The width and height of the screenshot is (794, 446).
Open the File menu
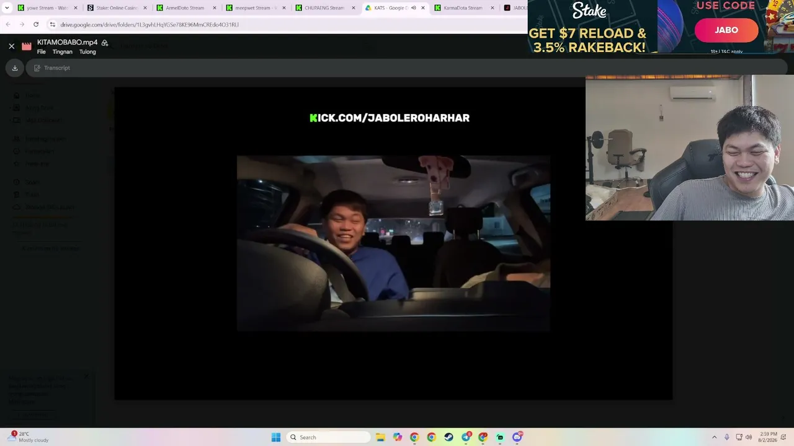click(41, 52)
